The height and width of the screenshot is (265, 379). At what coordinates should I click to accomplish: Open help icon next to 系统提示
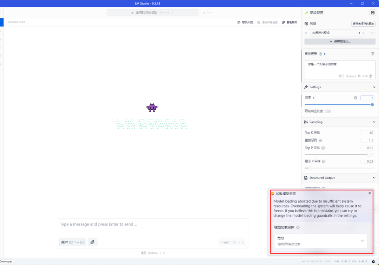320,54
